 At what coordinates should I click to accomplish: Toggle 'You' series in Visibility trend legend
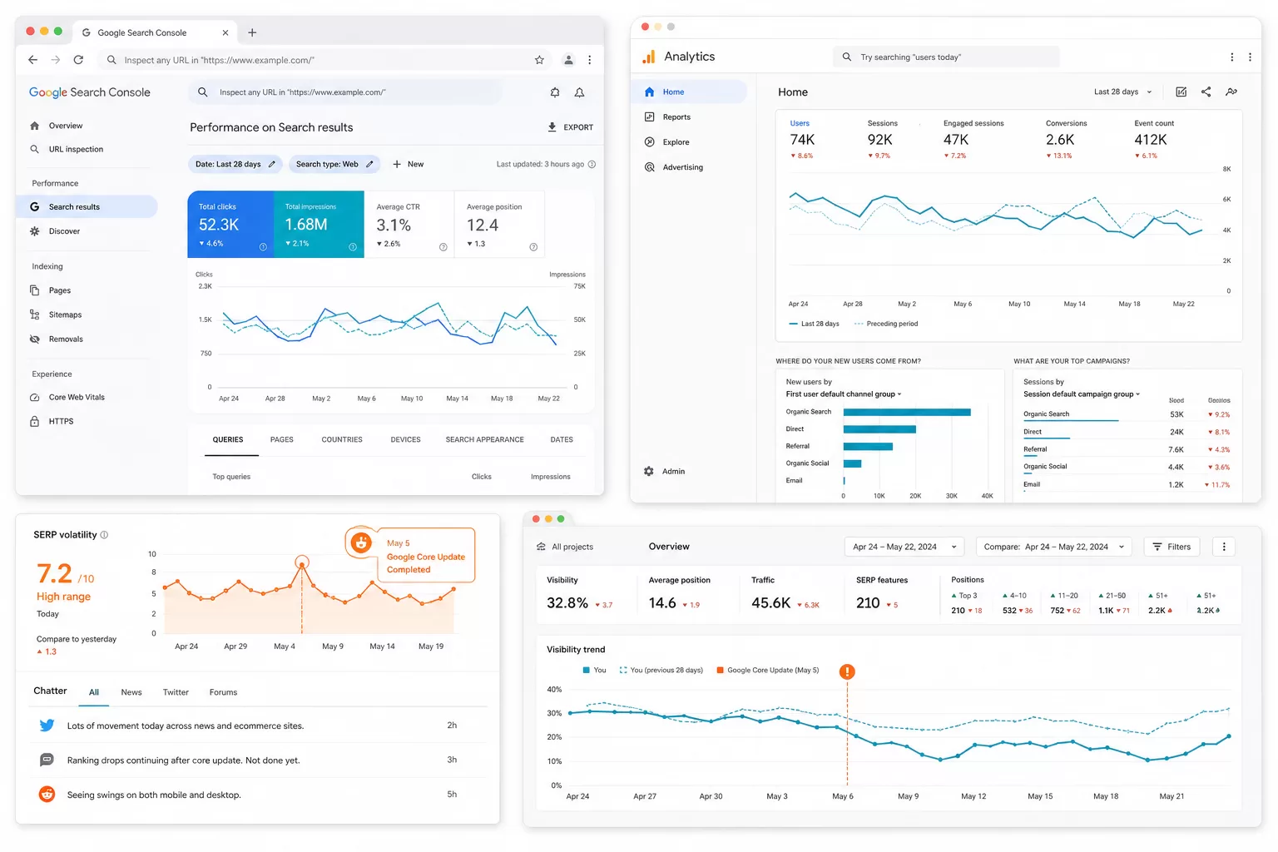594,670
